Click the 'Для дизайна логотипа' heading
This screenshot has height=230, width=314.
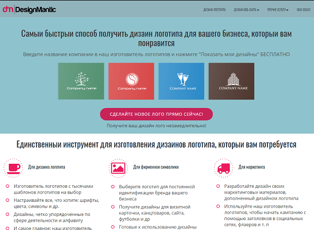[47, 167]
